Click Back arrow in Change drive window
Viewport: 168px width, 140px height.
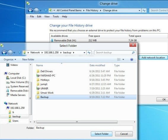coord(30,10)
